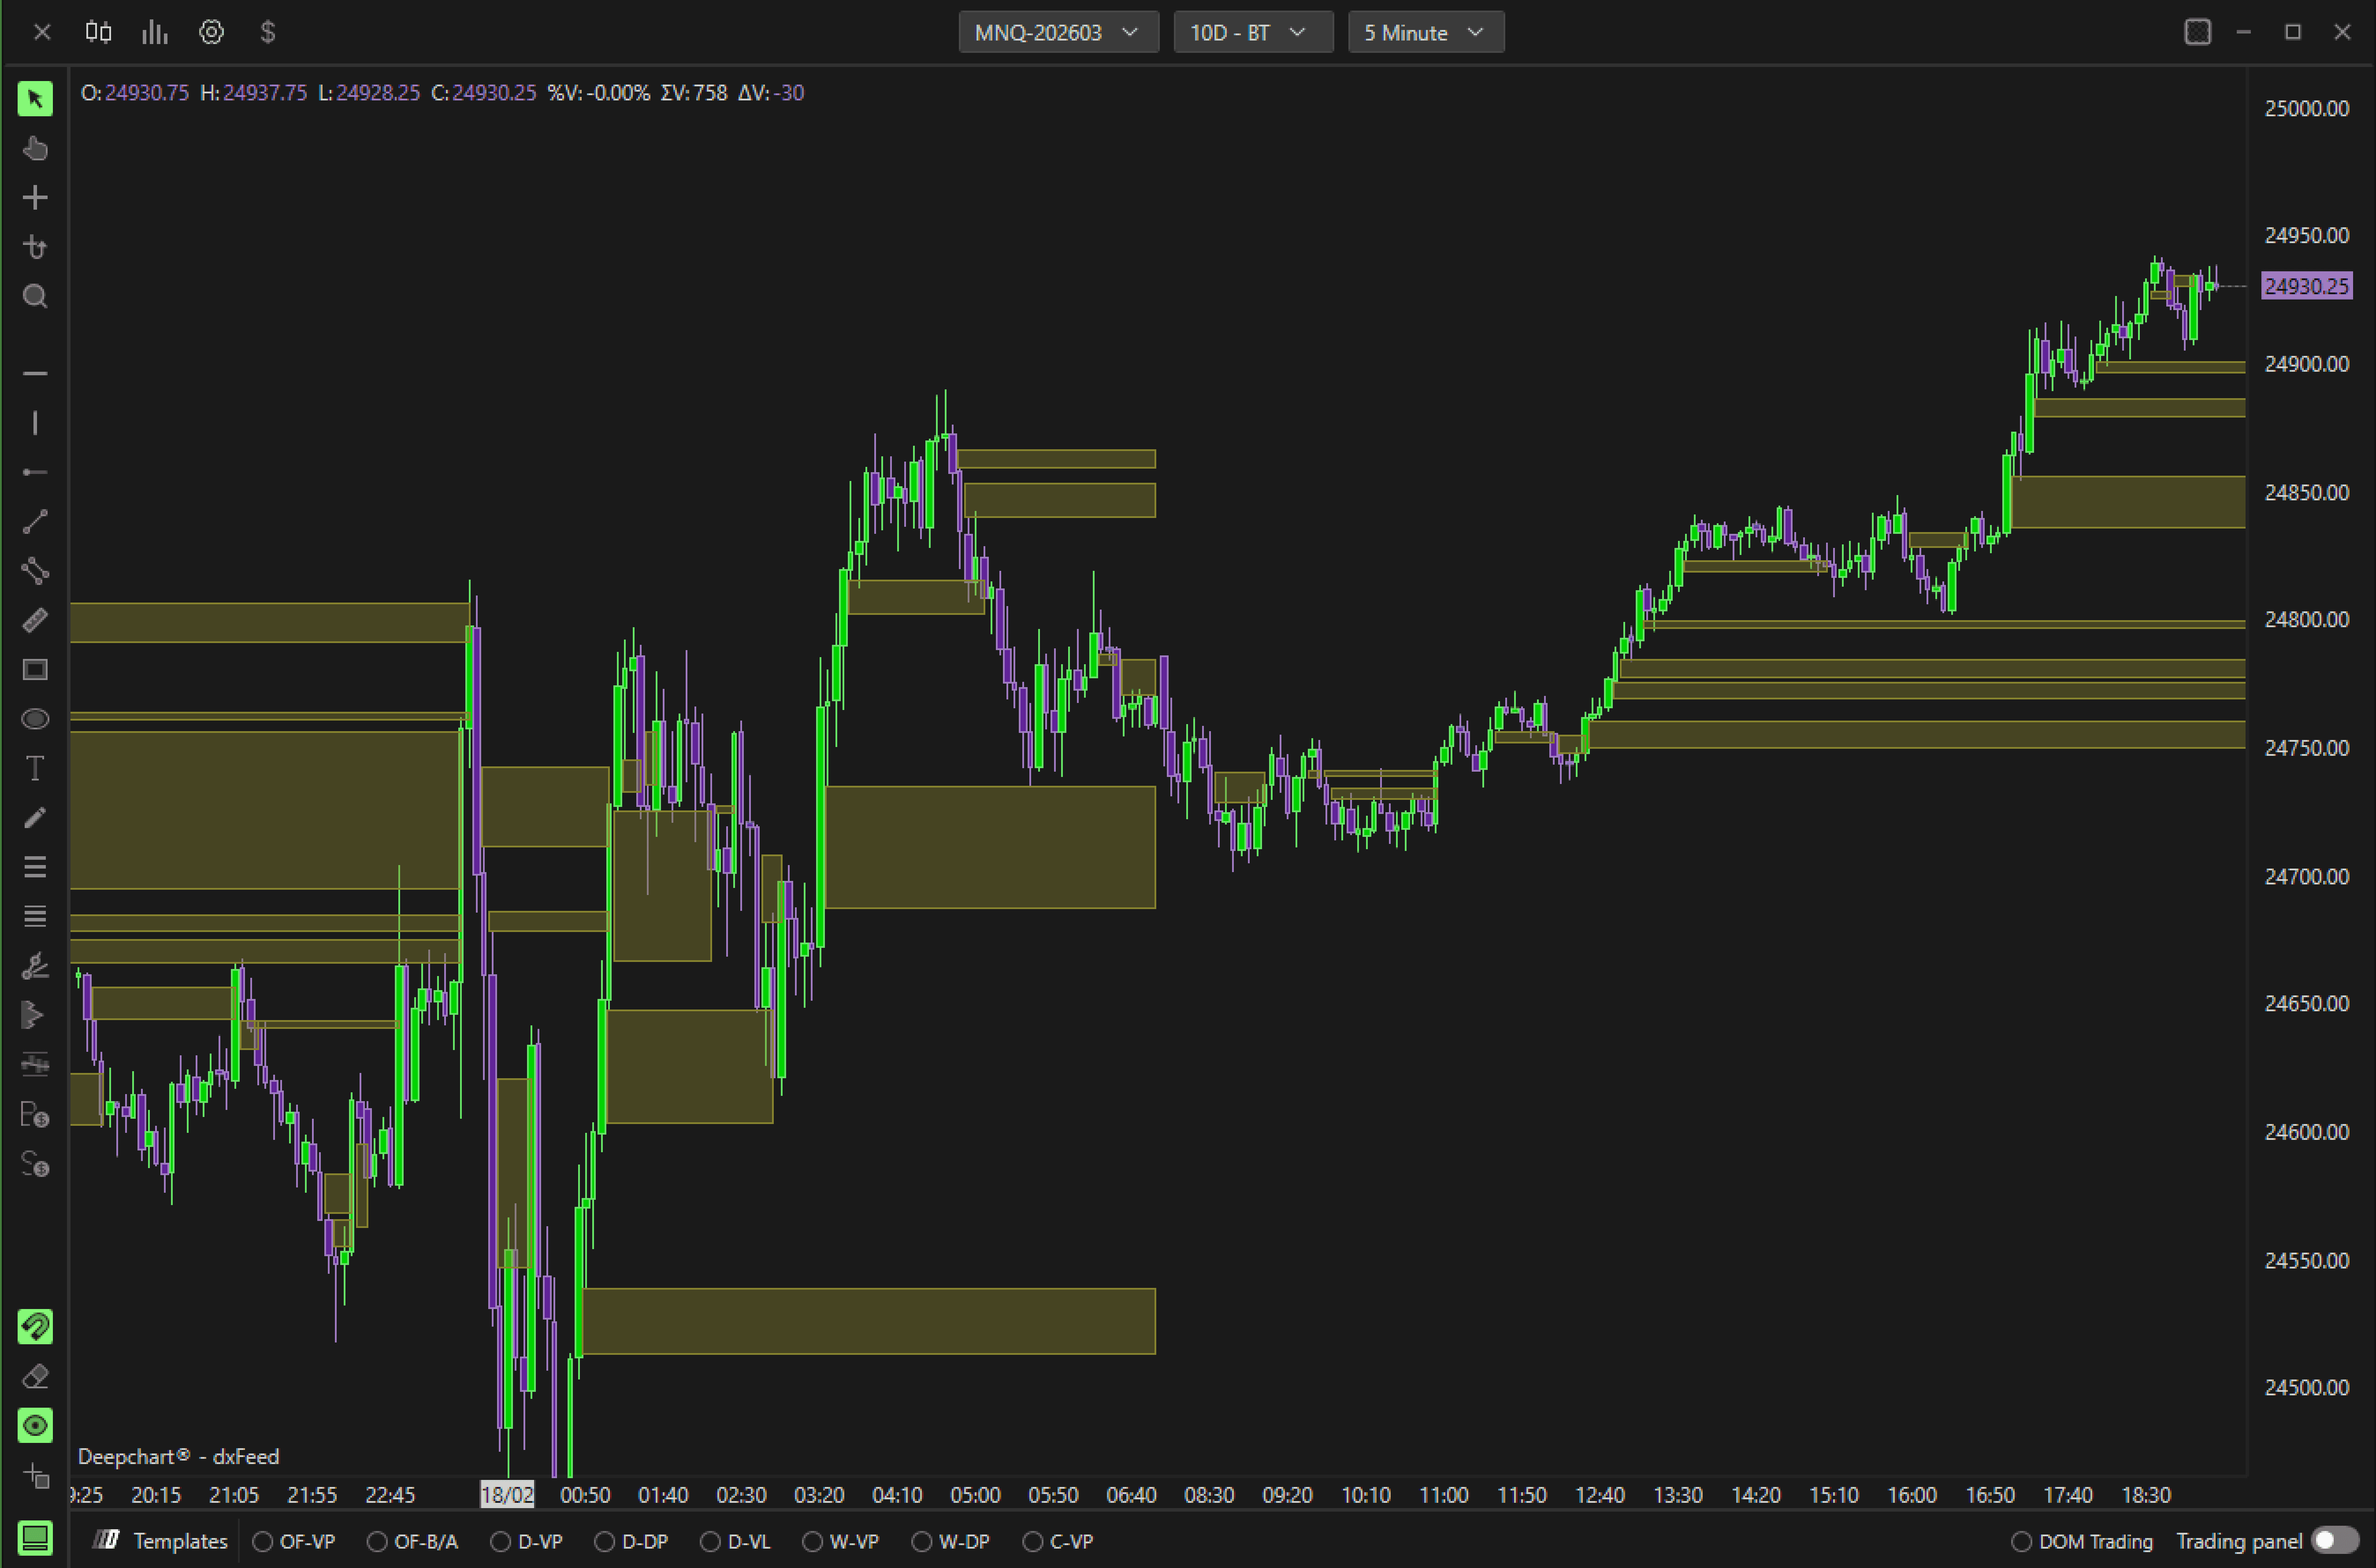Screen dimensions: 2376x1568
Task: Select the ruler measure tool
Action: 35,620
